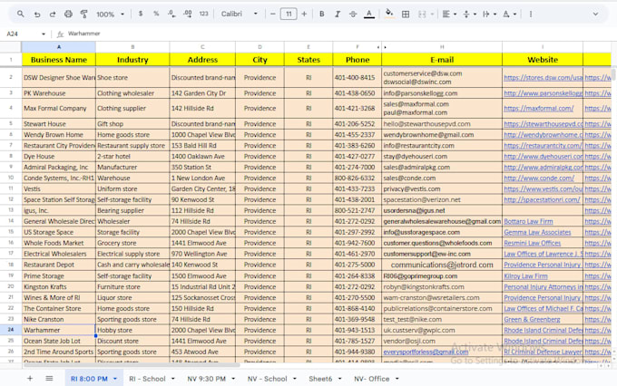The height and width of the screenshot is (386, 617).
Task: Select the paint format tool
Action: (83, 14)
